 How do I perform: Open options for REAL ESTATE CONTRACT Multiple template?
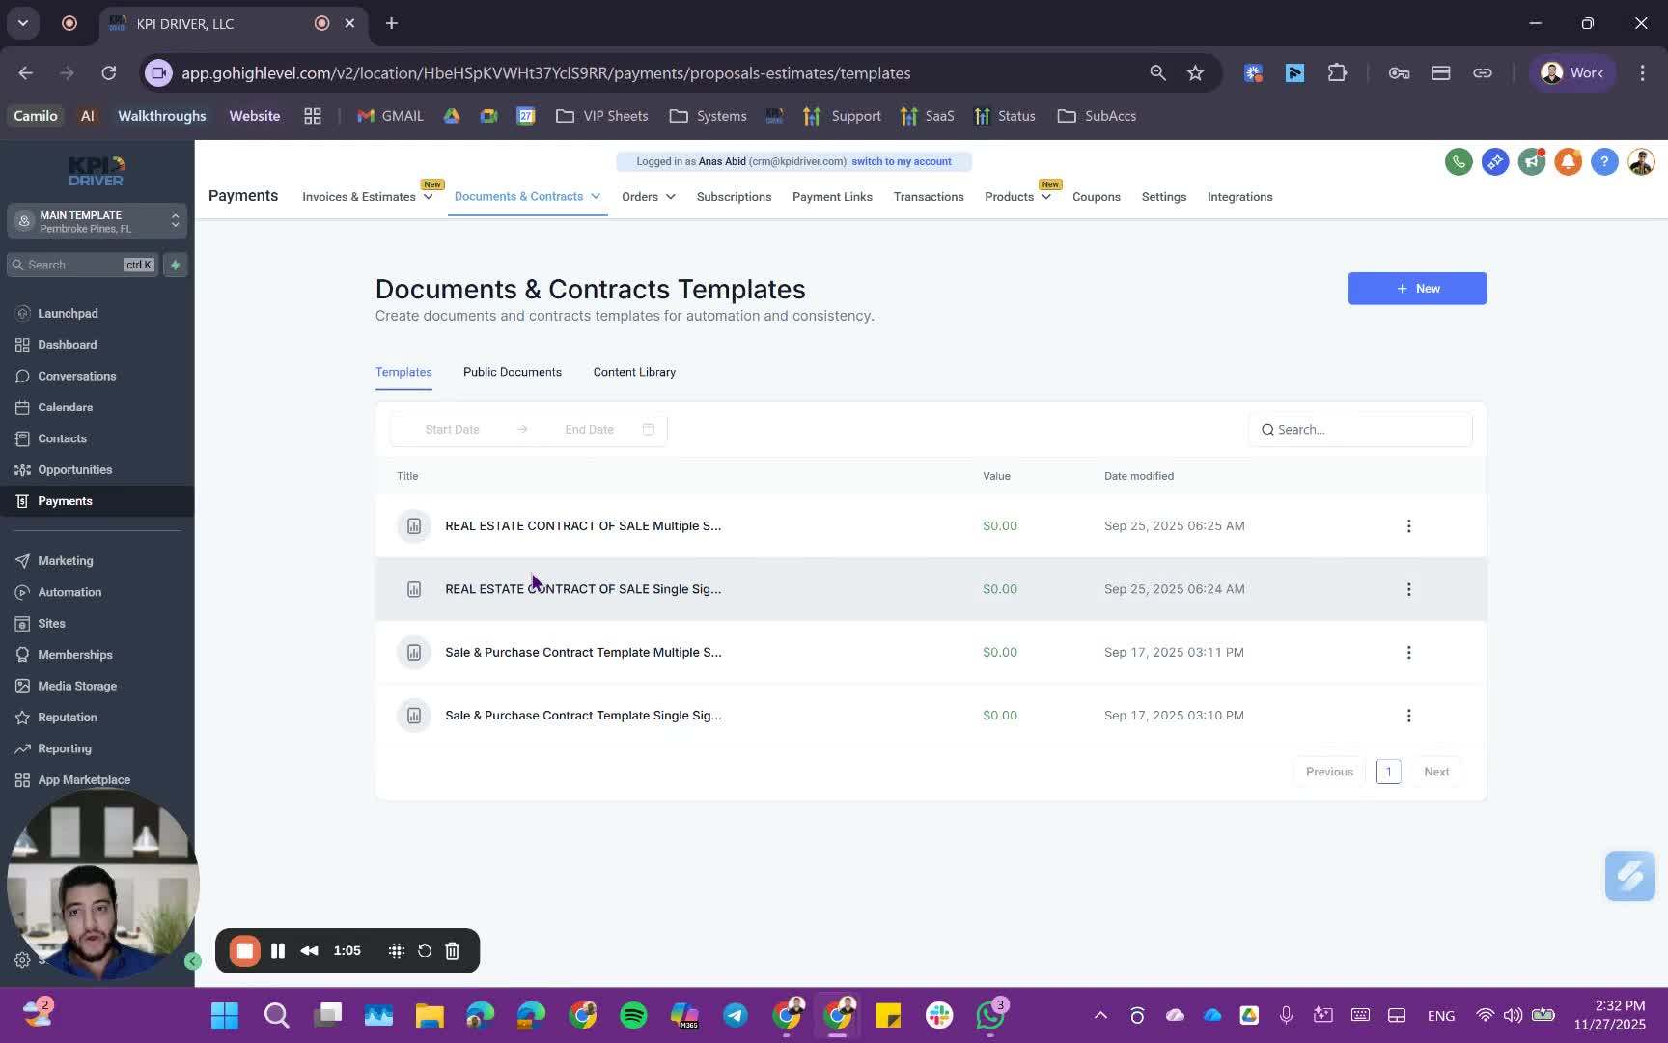coord(1409,526)
